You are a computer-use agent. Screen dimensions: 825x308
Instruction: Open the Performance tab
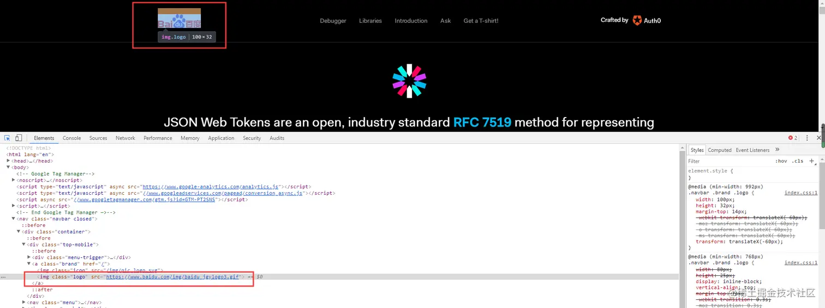pos(158,138)
